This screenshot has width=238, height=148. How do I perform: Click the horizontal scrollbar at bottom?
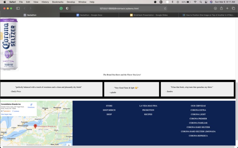pos(119,147)
